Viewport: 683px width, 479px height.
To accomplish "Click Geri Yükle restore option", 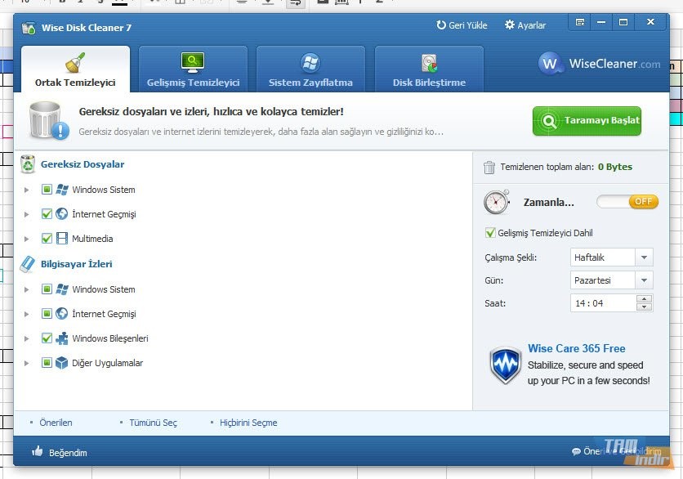I will tap(462, 25).
